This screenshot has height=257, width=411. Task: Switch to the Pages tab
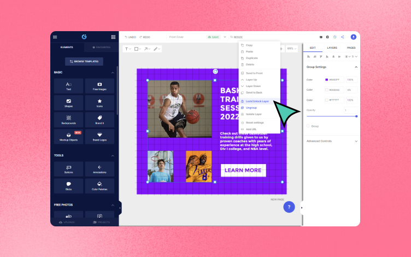click(351, 48)
